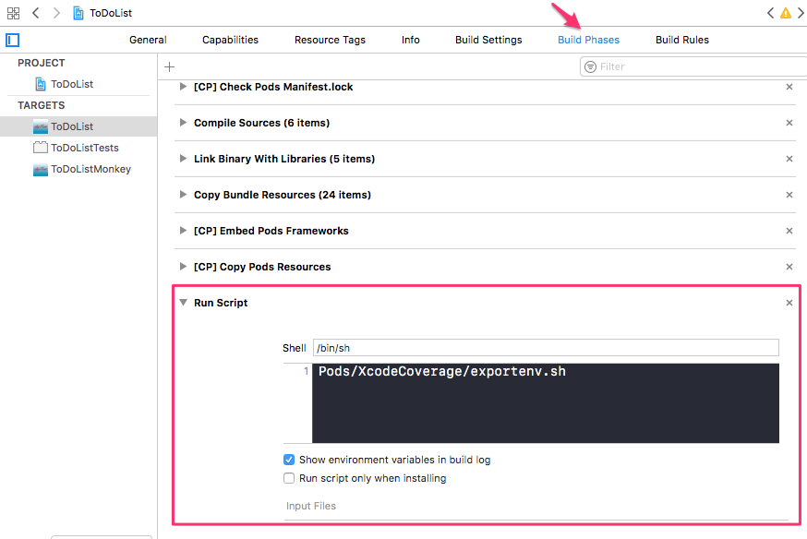Remove the Copy Bundle Resources phase
This screenshot has width=807, height=539.
point(789,195)
